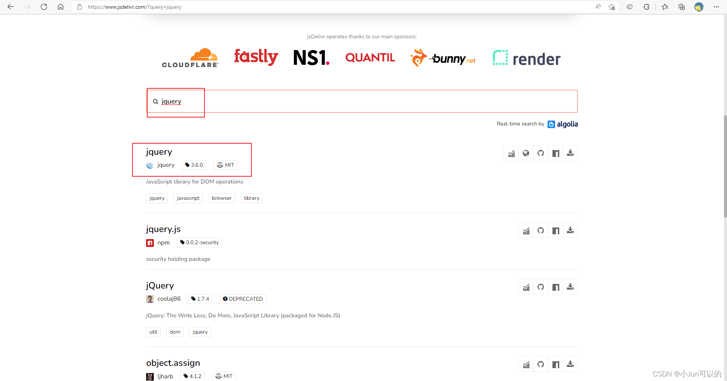Open the browser profile avatar

click(699, 7)
